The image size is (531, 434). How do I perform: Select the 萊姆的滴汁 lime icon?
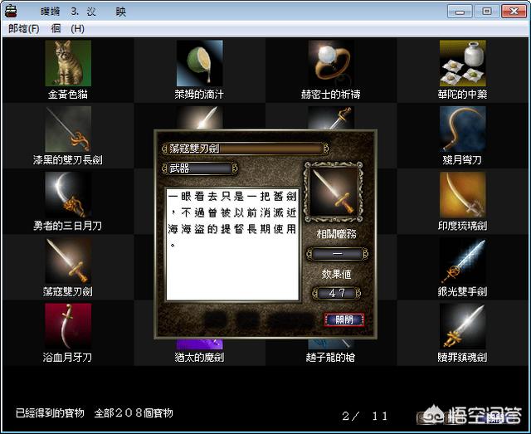[x=199, y=63]
